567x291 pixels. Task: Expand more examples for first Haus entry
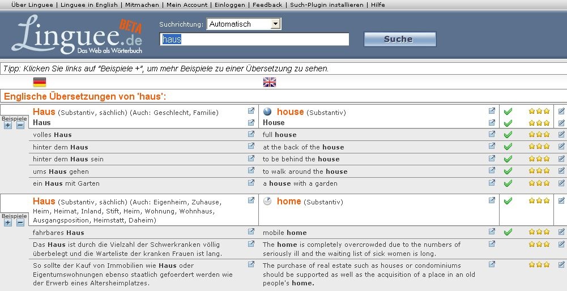tap(8, 126)
